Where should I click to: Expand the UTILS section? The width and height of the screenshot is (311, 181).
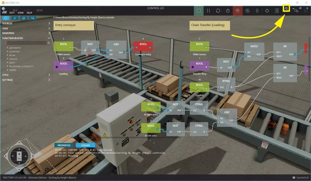pos(26,75)
